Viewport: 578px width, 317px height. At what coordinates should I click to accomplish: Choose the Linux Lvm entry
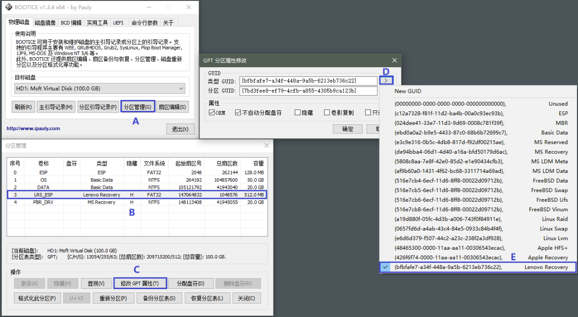tap(478, 238)
